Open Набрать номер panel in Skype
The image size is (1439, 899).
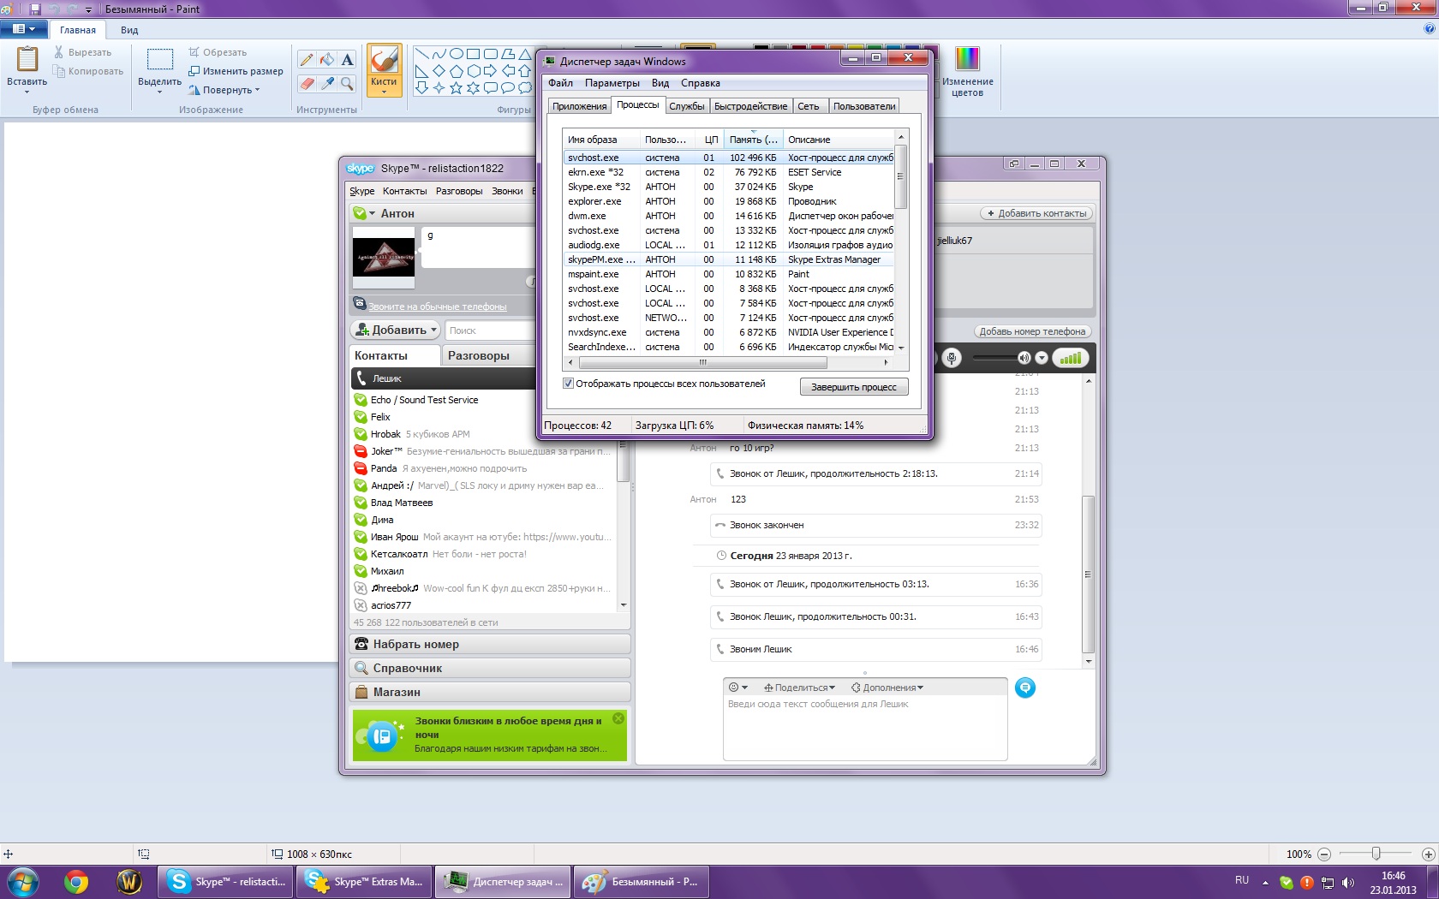490,644
